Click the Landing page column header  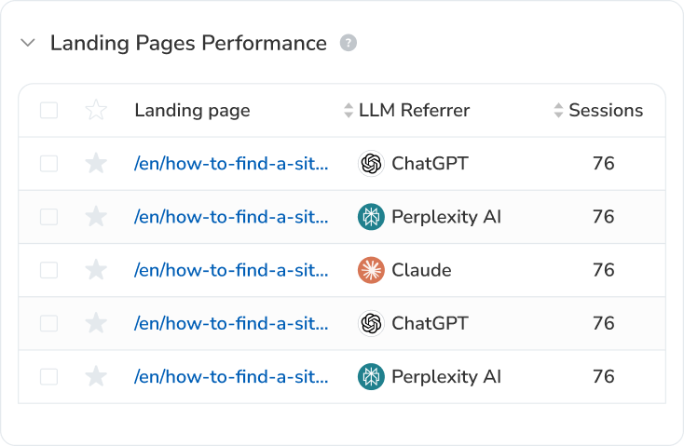192,111
